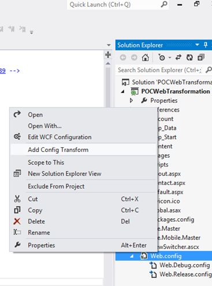Select the favicon.ico tree item
Screen dimensions: 212x286
169,201
